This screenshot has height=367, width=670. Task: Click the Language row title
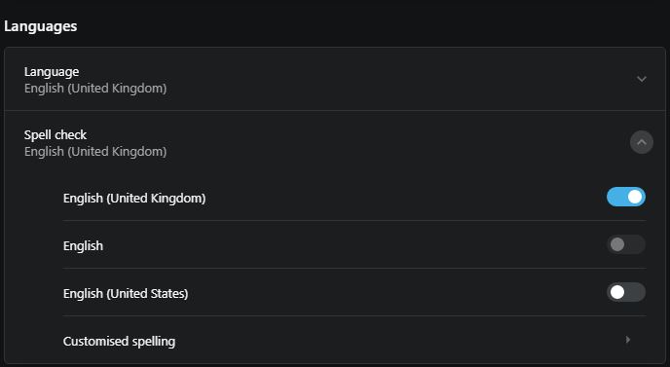point(52,72)
